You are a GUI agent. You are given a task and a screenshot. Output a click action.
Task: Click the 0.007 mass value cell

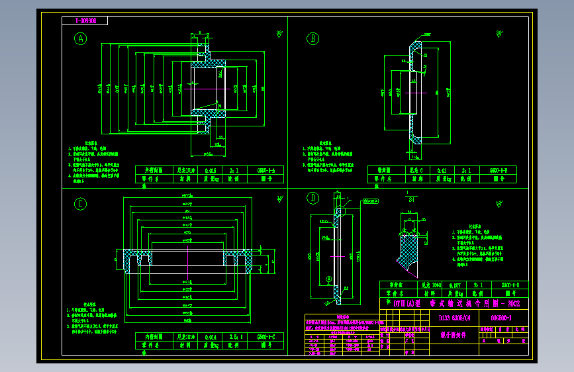(x=455, y=285)
